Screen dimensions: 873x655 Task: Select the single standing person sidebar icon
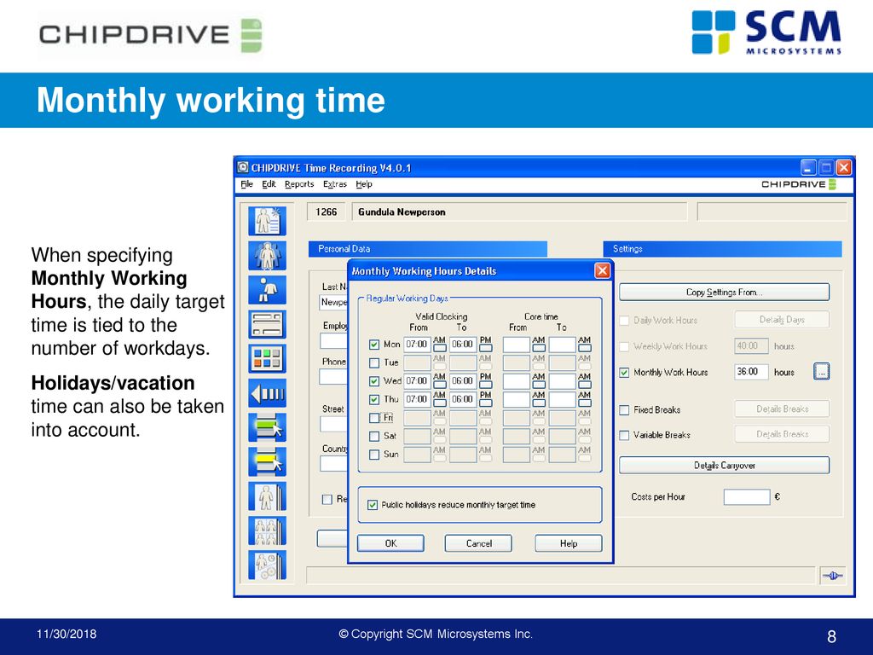click(267, 290)
